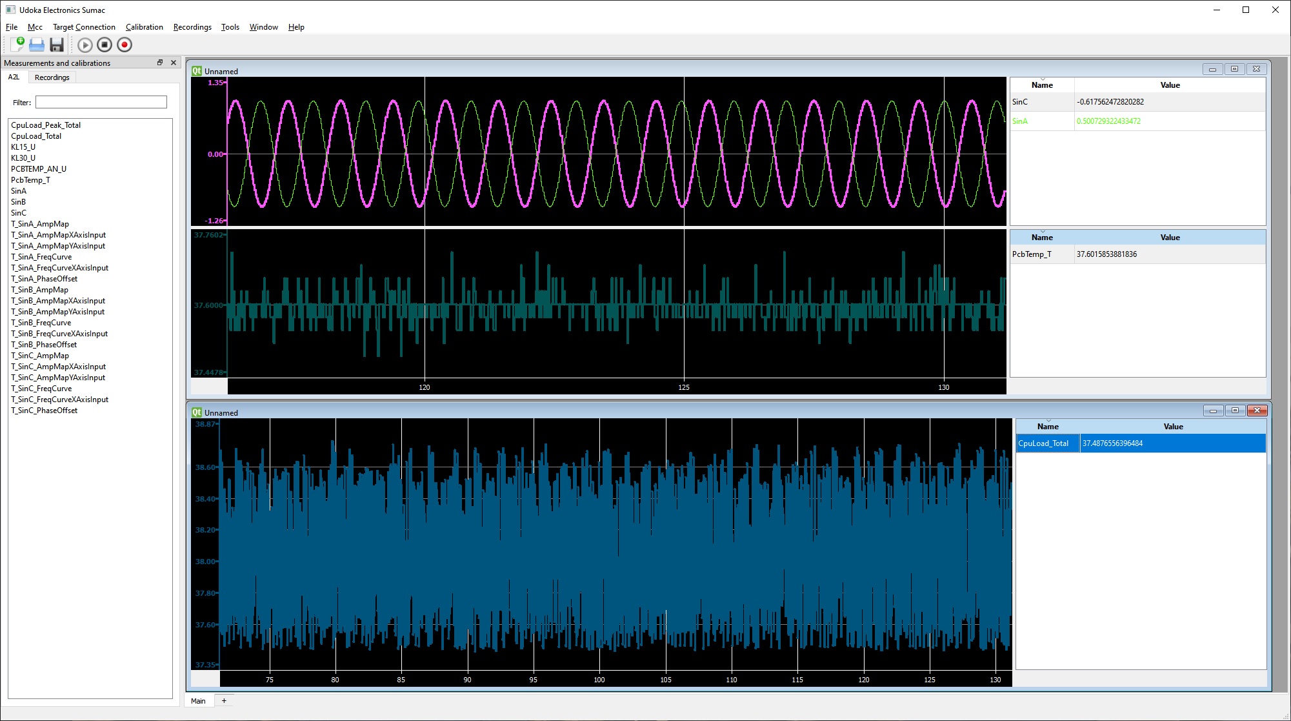The width and height of the screenshot is (1291, 721).
Task: Click the Help menu item
Action: [x=296, y=26]
